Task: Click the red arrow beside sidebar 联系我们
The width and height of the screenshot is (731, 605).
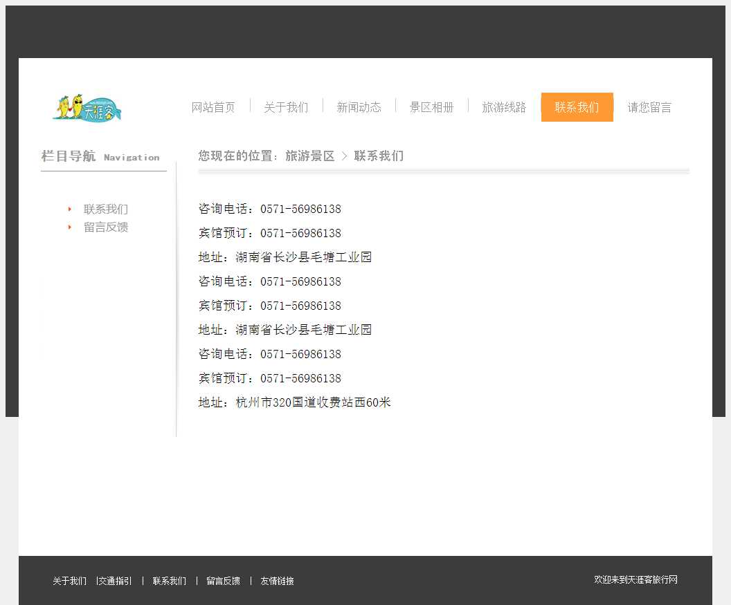Action: (x=70, y=209)
